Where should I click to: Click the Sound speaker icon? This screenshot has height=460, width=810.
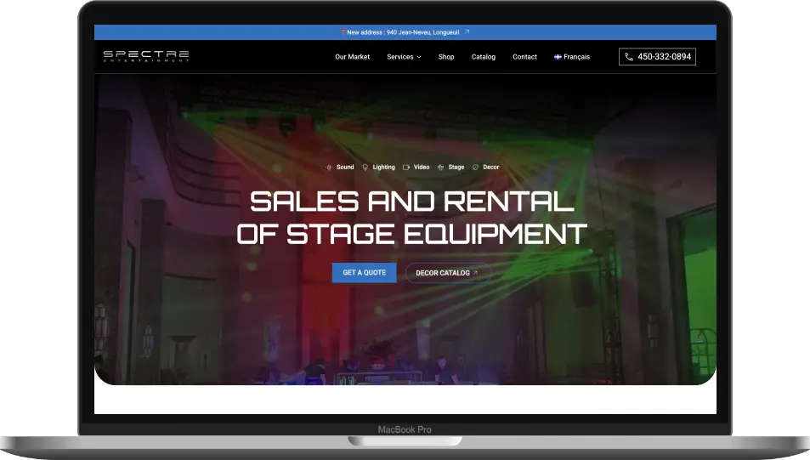tap(330, 168)
